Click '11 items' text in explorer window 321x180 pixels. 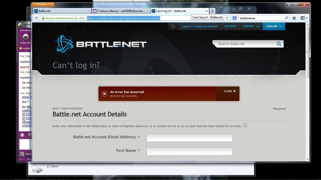point(52,166)
